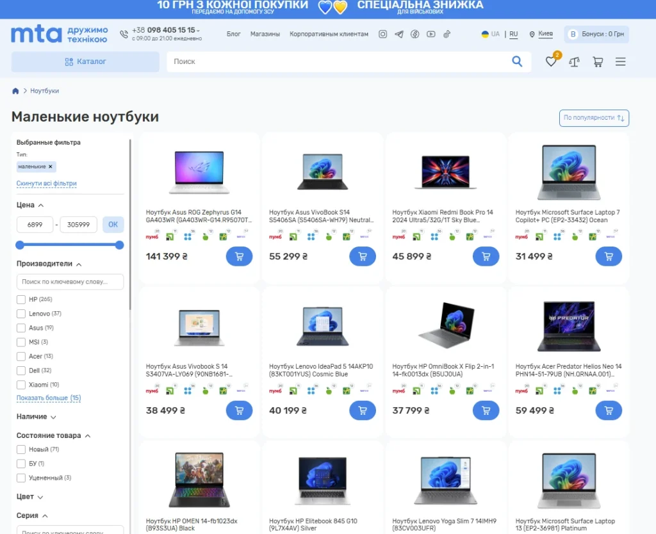
Task: Check the Уцененный condition filter
Action: click(21, 478)
